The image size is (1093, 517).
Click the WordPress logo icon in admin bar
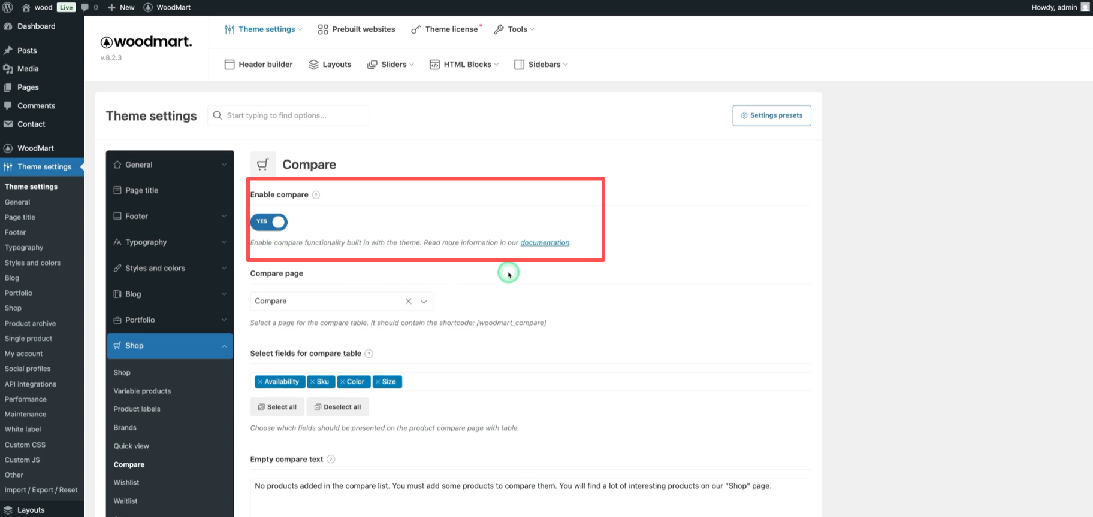click(x=8, y=7)
